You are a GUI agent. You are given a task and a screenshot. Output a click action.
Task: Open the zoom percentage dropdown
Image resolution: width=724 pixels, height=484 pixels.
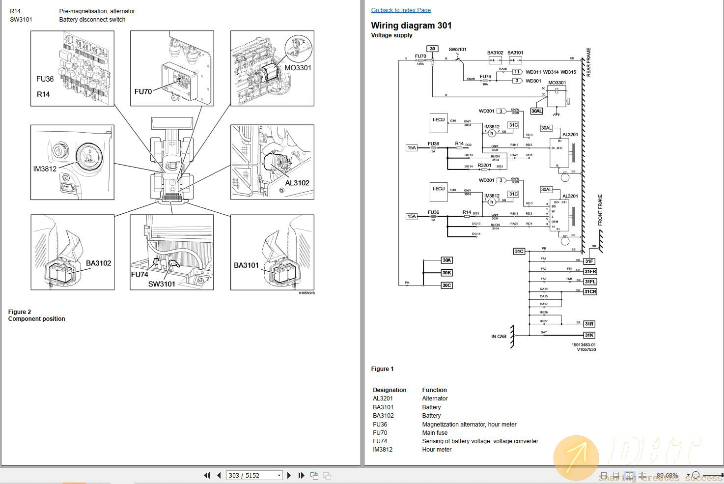point(688,475)
